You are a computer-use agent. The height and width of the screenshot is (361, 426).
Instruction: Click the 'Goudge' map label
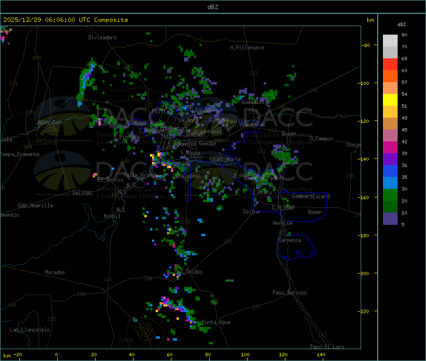point(207,143)
